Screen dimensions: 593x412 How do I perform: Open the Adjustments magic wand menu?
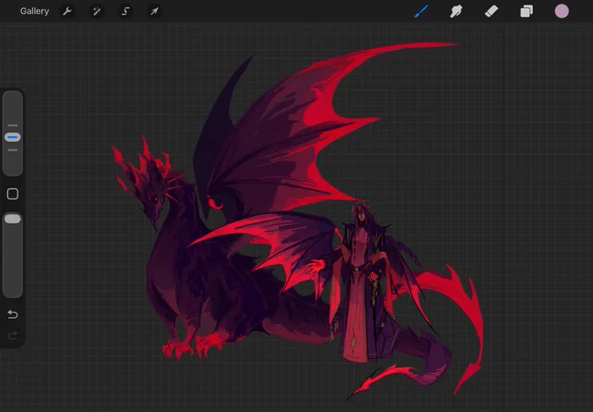point(97,11)
